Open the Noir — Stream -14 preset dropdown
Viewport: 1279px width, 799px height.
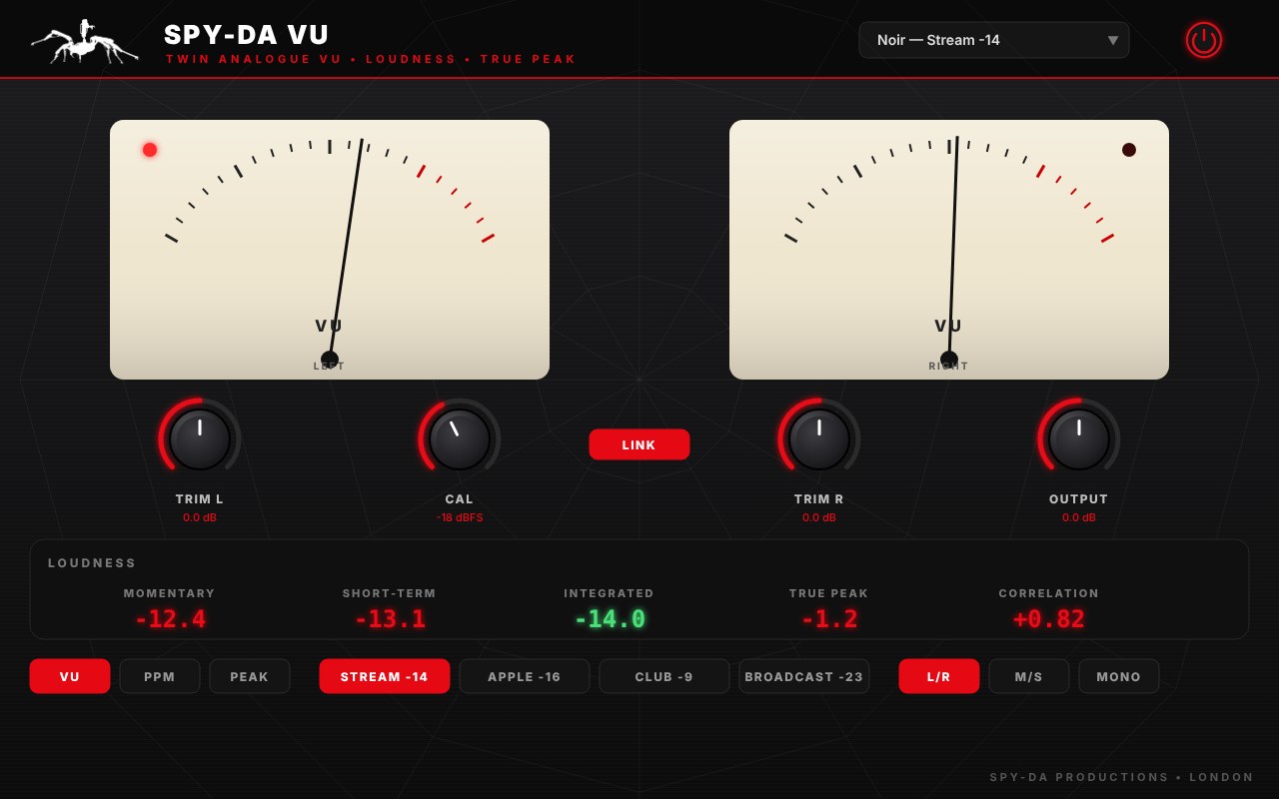coord(994,40)
